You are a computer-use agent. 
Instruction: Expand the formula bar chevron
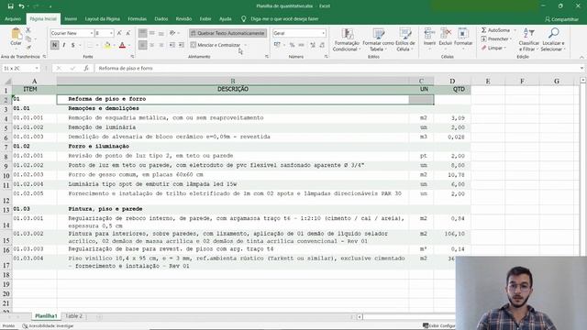(581, 68)
